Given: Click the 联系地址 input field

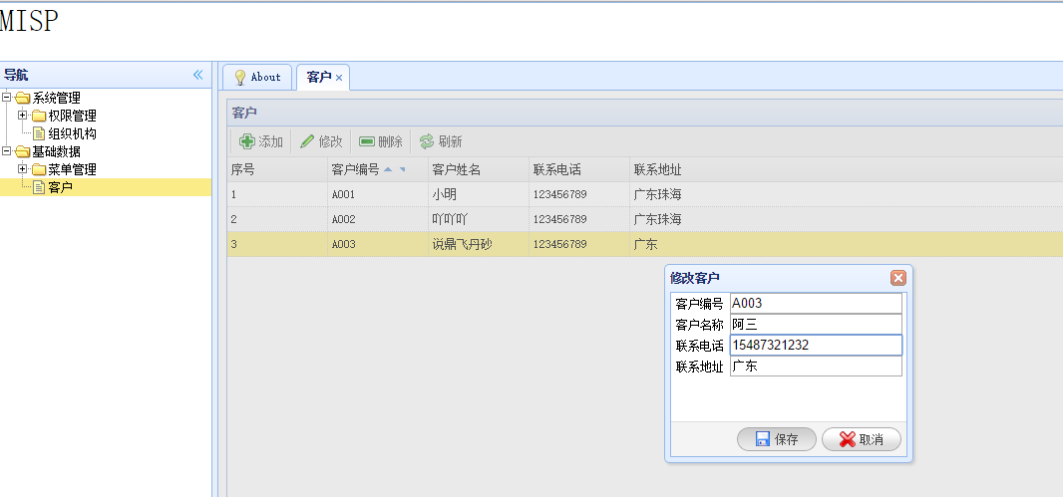Looking at the screenshot, I should [817, 367].
